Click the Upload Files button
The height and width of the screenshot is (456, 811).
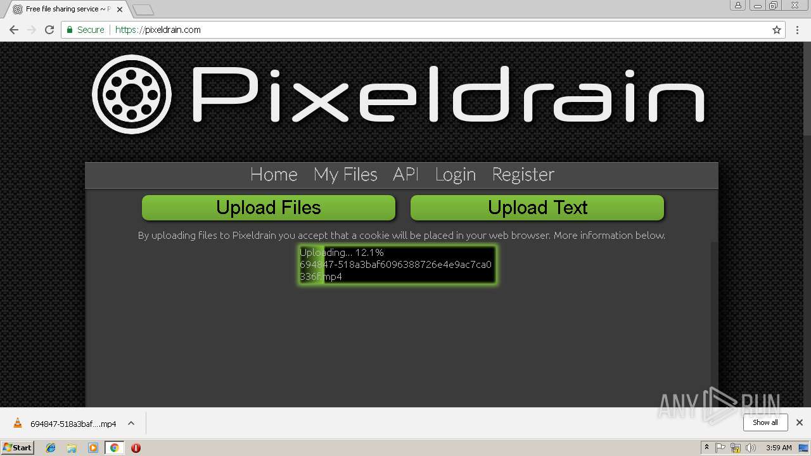269,208
